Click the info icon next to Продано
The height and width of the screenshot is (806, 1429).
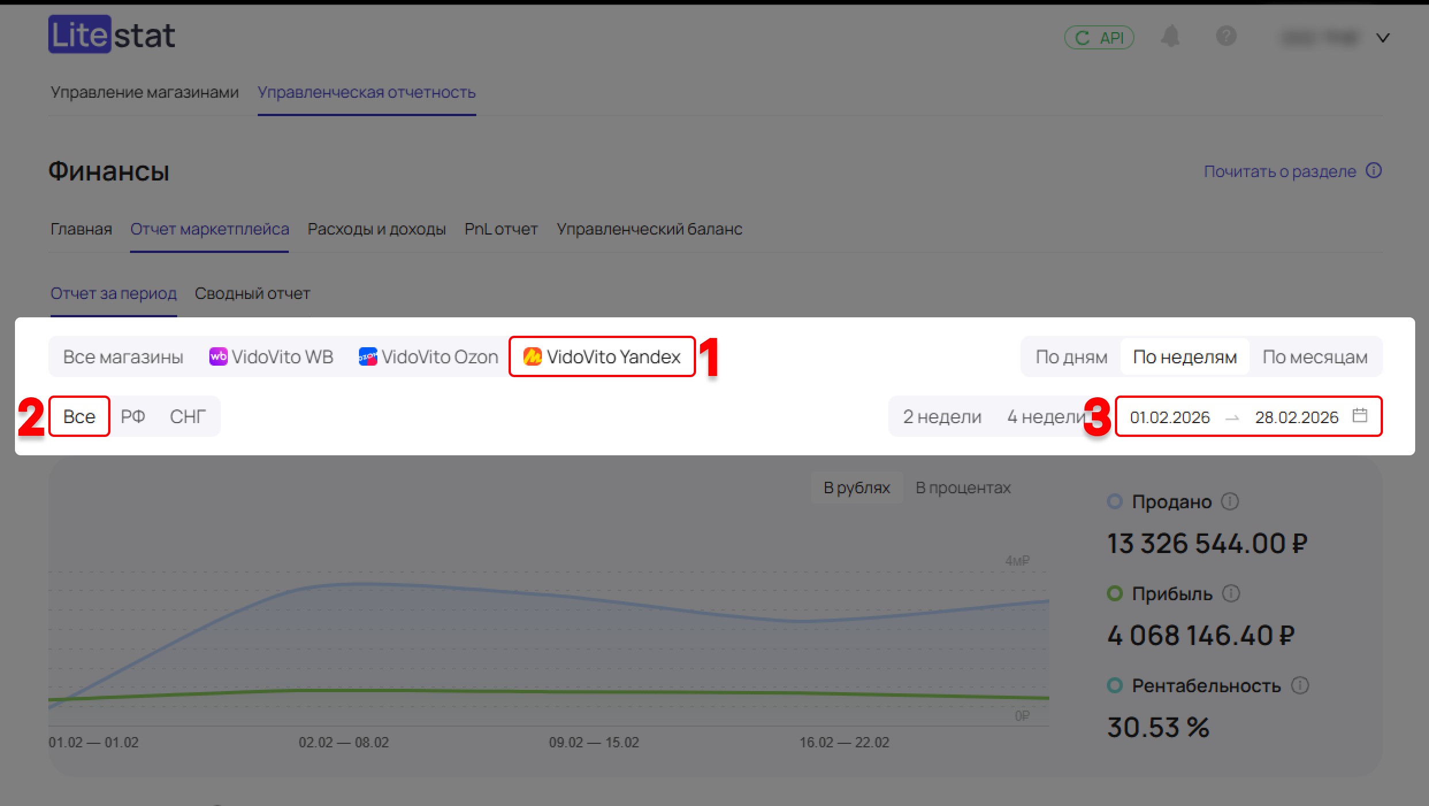coord(1230,501)
